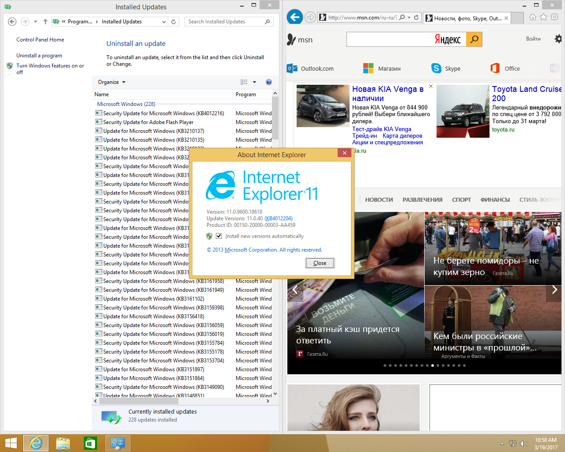Image resolution: width=565 pixels, height=452 pixels.
Task: Select the СПОРТ tab on msn
Action: coord(462,200)
